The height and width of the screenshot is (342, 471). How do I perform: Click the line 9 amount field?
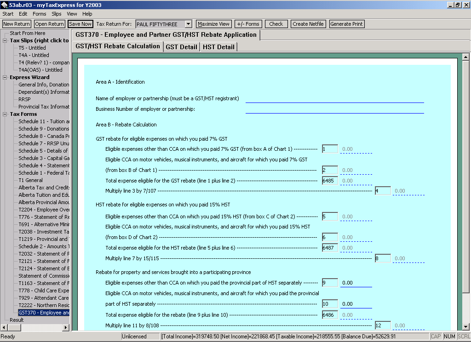(x=356, y=283)
